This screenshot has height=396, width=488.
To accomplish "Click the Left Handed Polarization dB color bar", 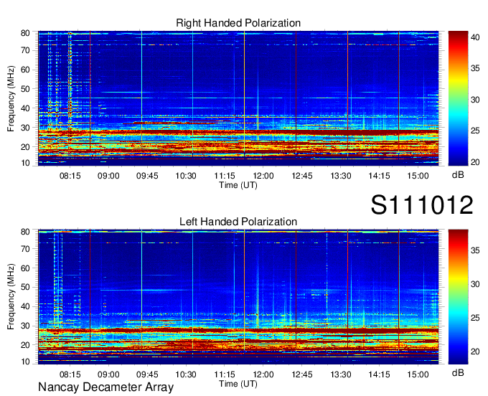I will pos(458,297).
